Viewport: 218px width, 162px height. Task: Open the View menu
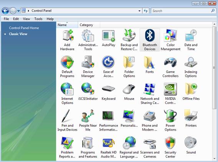click(26, 19)
